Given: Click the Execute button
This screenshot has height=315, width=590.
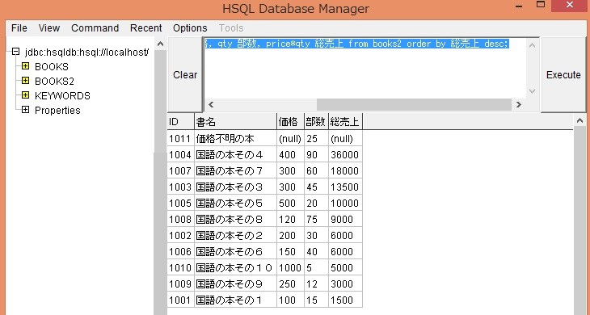Looking at the screenshot, I should [x=563, y=75].
